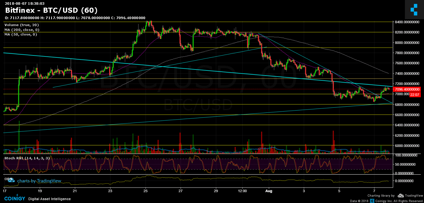
Task: Click the "27" date label on time axis
Action: coord(181,192)
